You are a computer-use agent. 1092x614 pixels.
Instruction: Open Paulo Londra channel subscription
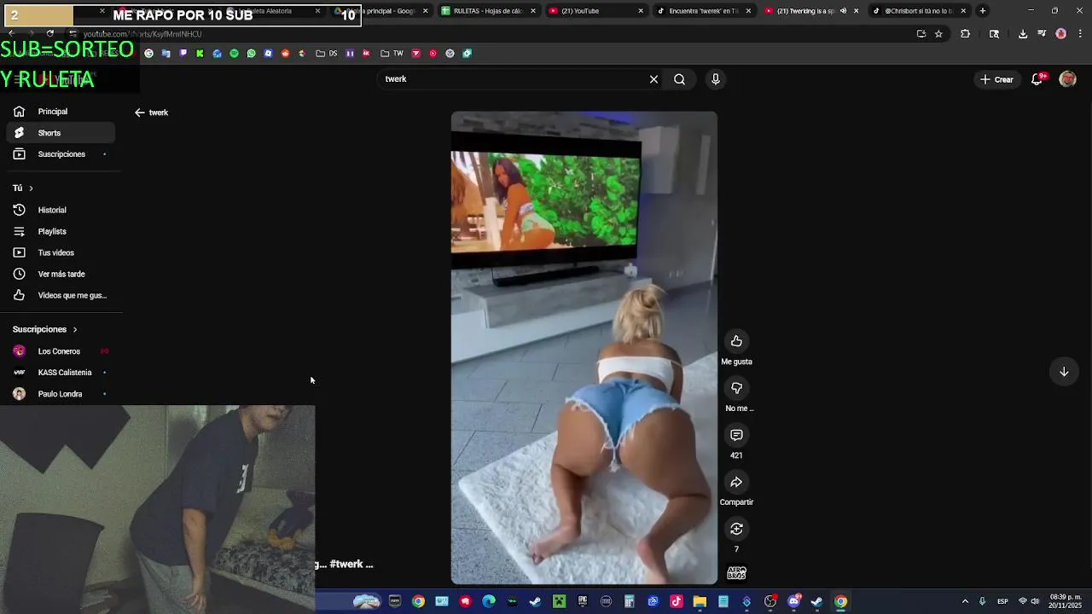point(60,394)
